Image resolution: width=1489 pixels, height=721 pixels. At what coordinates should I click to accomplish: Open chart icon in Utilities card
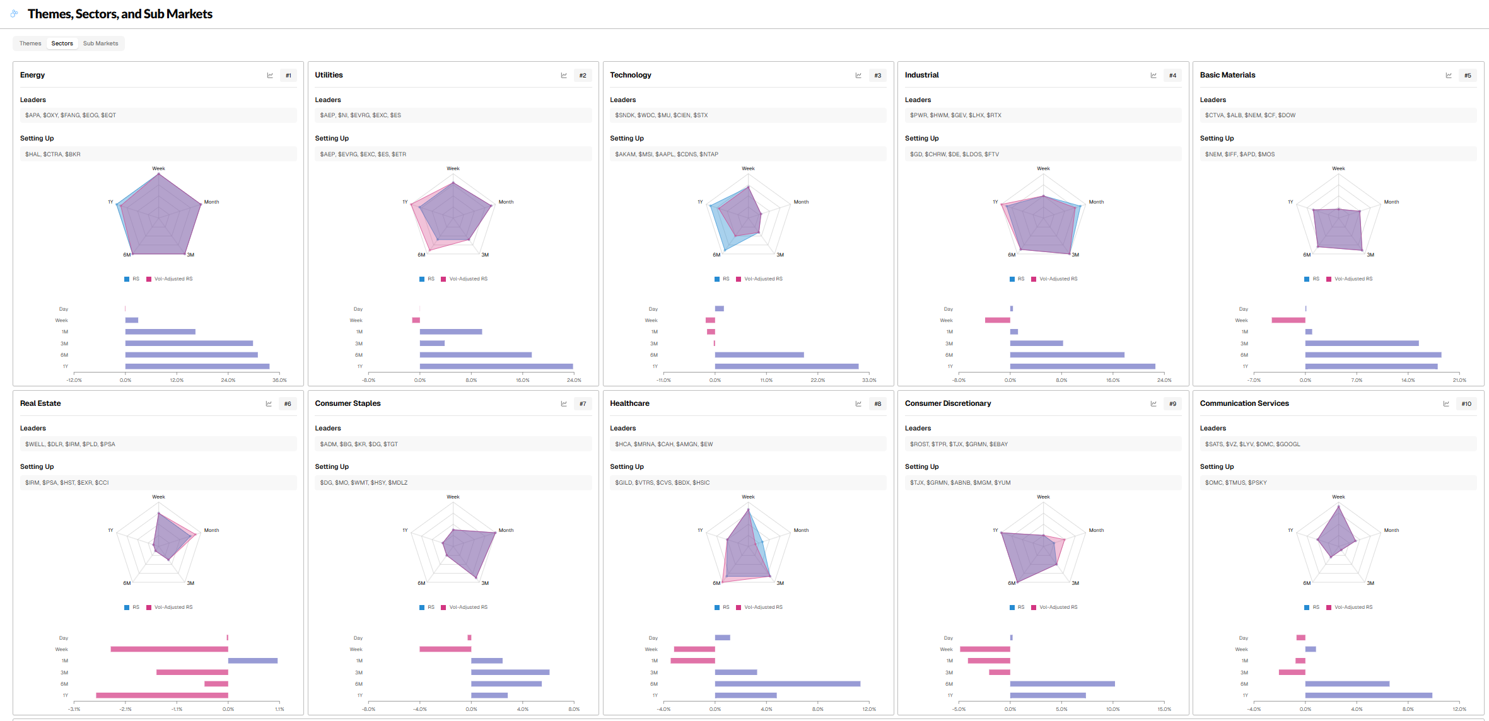564,76
